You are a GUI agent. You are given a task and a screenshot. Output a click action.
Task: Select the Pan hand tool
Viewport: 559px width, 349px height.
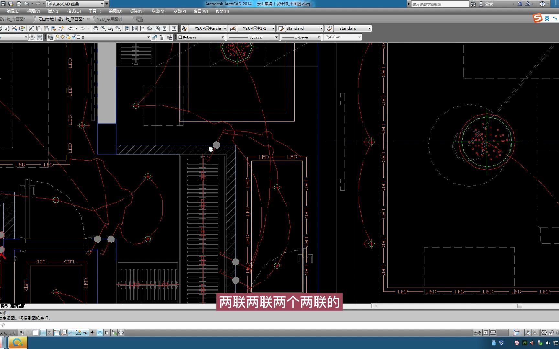[95, 28]
